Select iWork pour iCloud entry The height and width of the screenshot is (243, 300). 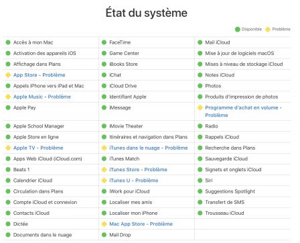(x=129, y=191)
